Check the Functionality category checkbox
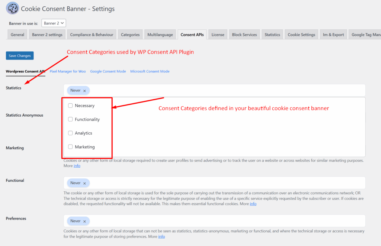The width and height of the screenshot is (381, 246). point(70,119)
